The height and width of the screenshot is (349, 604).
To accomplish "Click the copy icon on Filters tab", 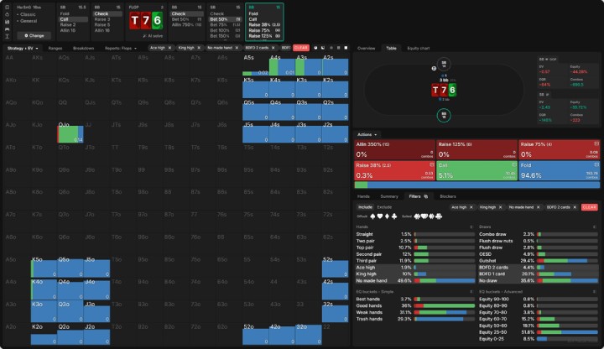I will coord(426,196).
